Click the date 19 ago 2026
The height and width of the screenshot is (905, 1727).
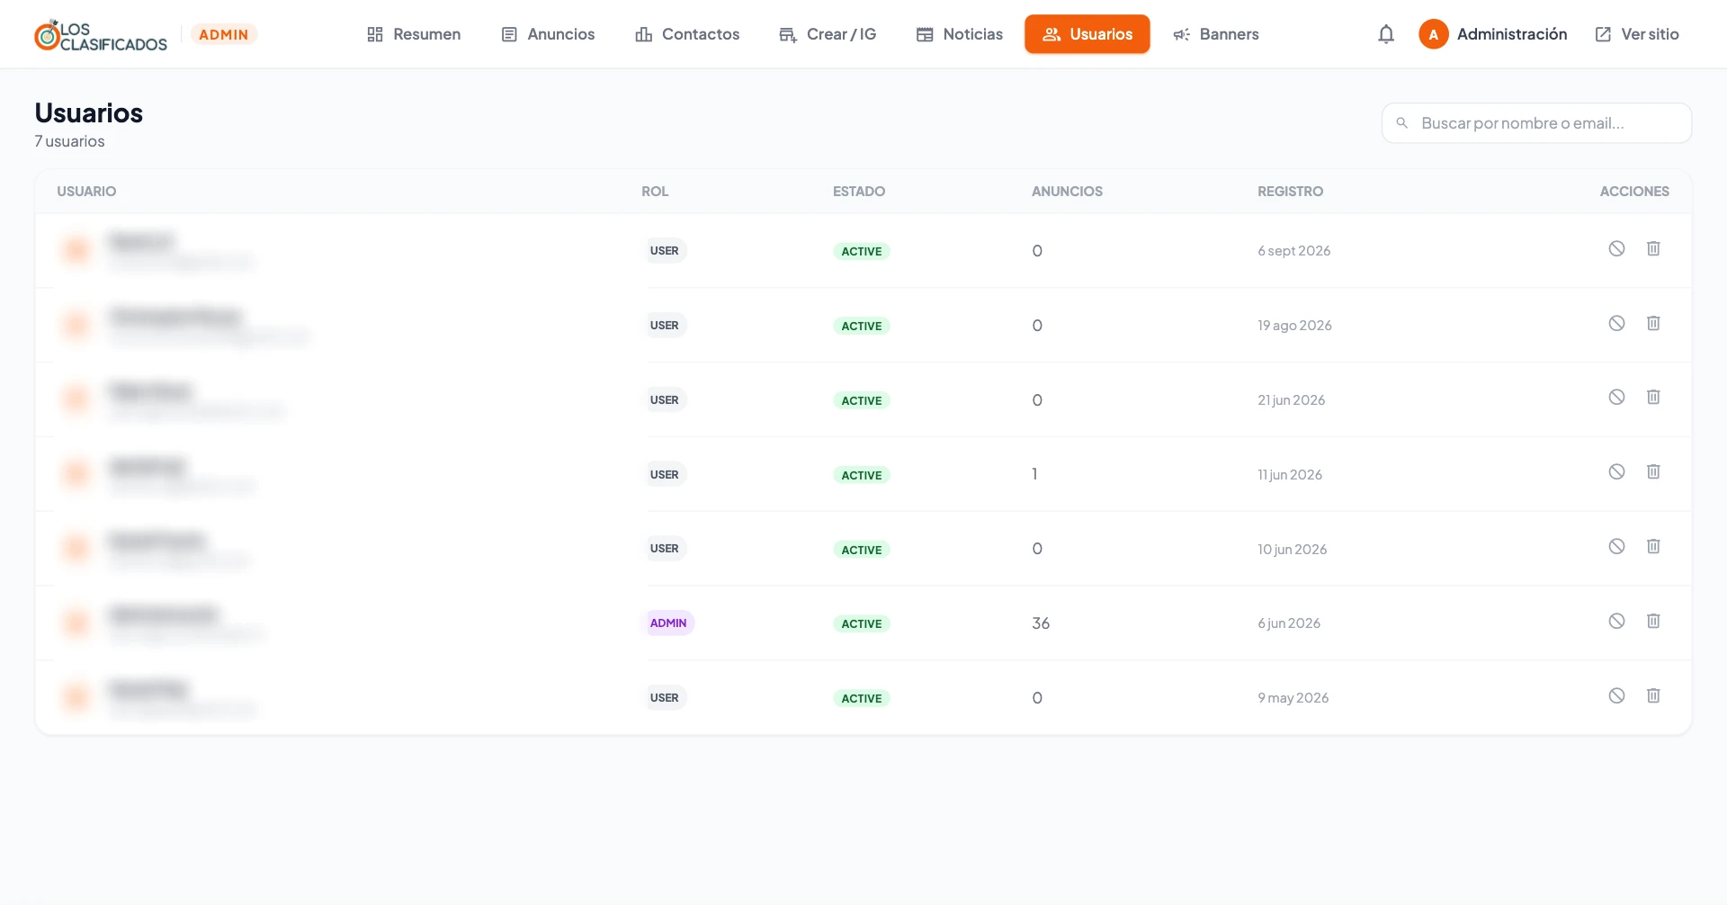pyautogui.click(x=1294, y=326)
